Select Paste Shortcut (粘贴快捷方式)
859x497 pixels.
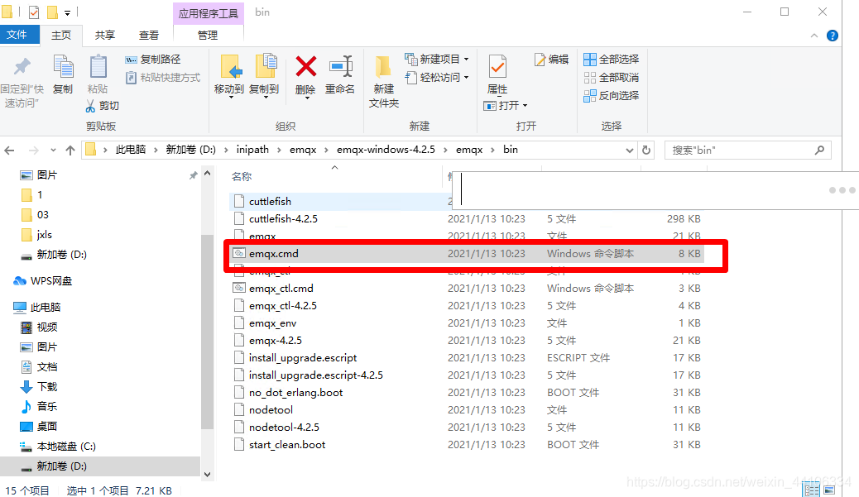point(163,77)
